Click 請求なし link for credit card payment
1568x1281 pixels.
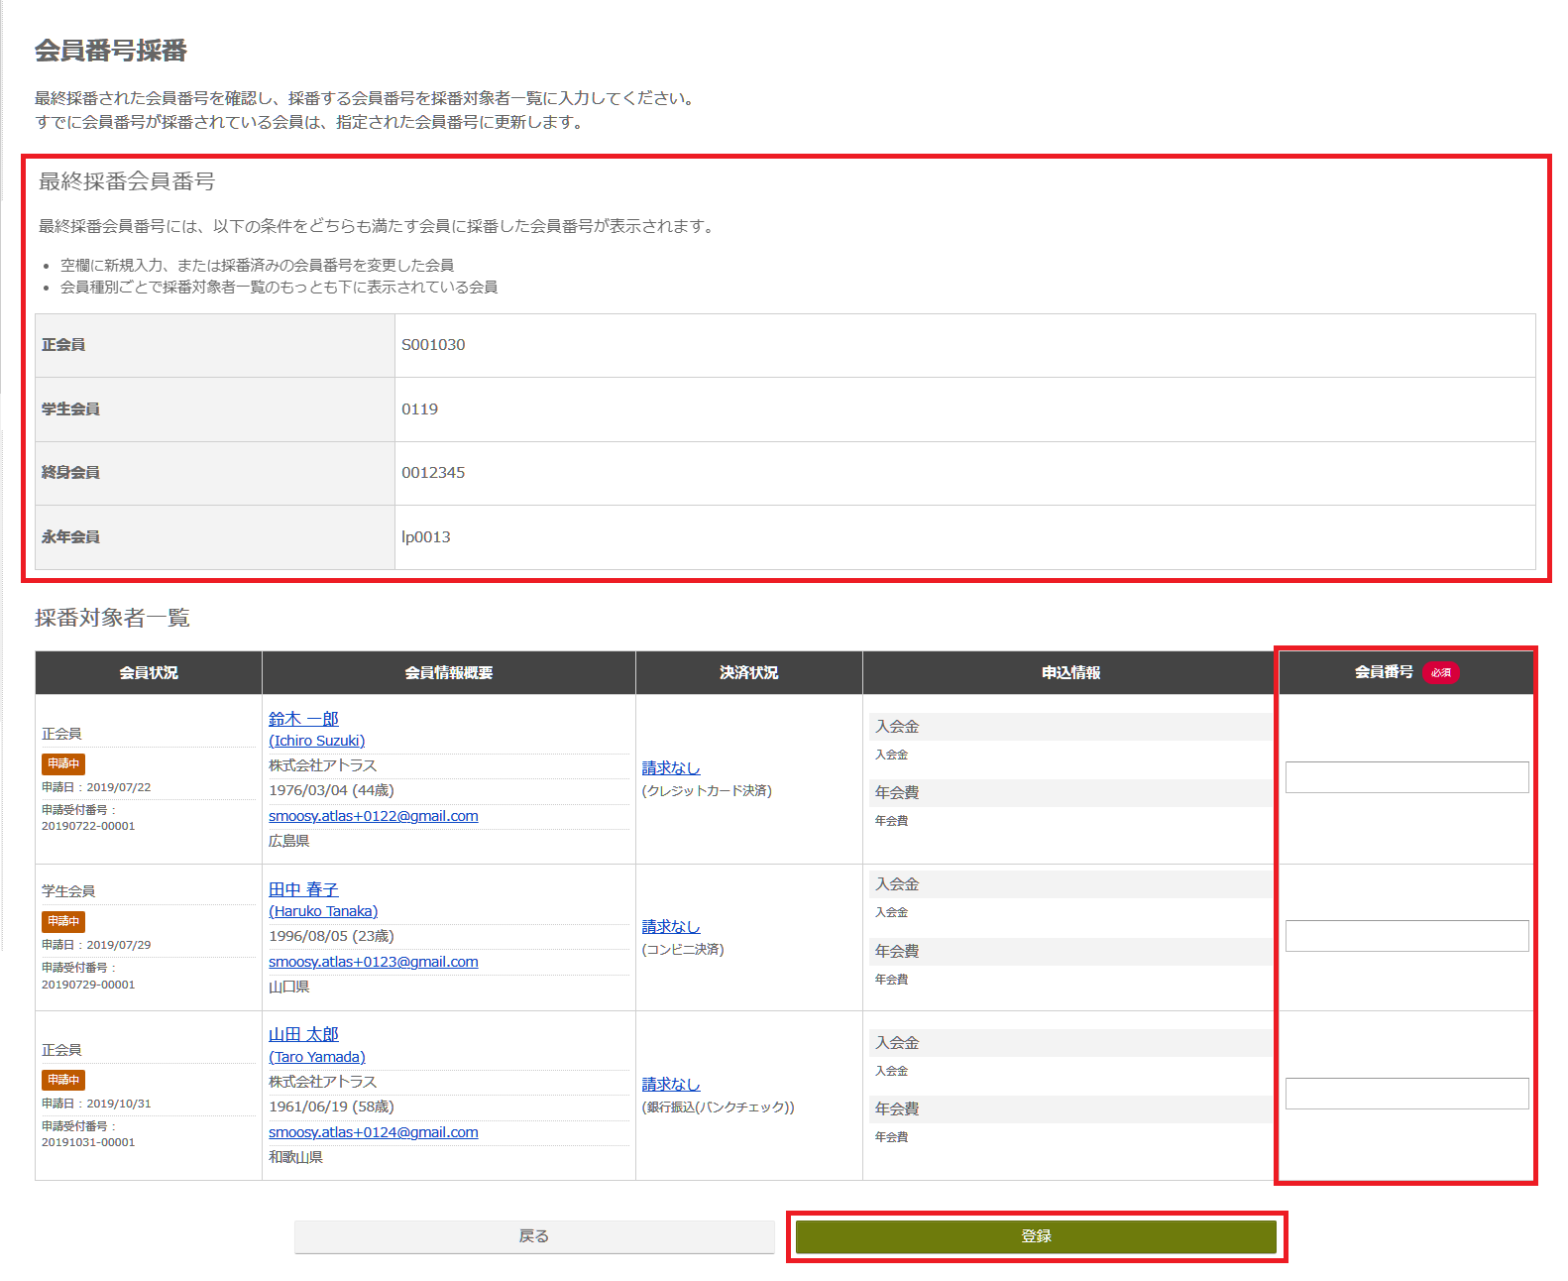[670, 767]
